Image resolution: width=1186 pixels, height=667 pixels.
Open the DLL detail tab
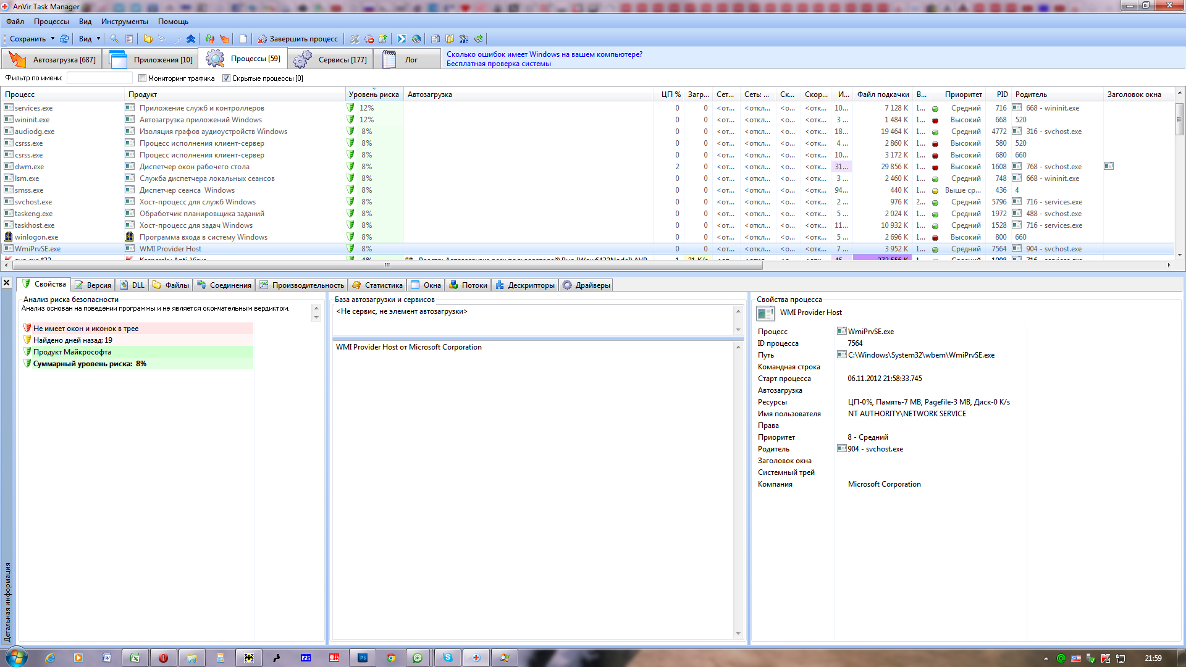(132, 285)
